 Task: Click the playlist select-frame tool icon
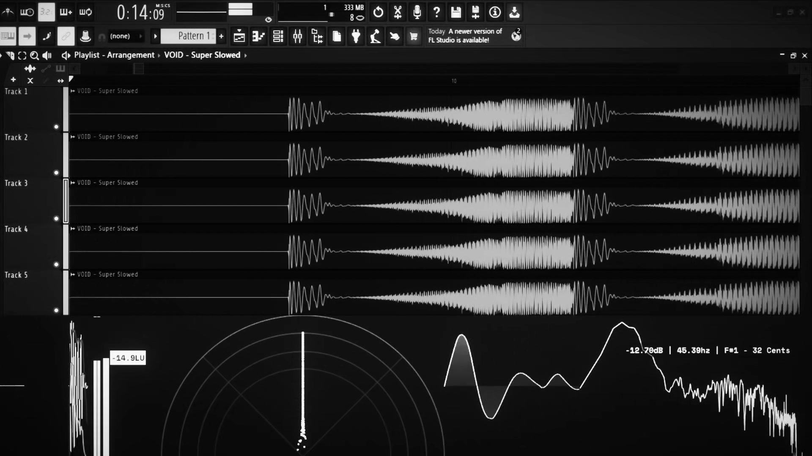pyautogui.click(x=22, y=55)
